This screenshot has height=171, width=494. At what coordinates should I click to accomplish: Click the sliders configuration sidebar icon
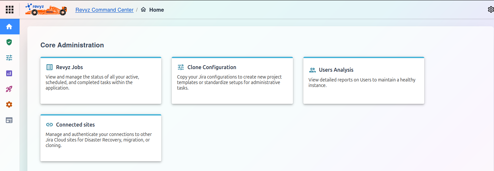point(9,58)
